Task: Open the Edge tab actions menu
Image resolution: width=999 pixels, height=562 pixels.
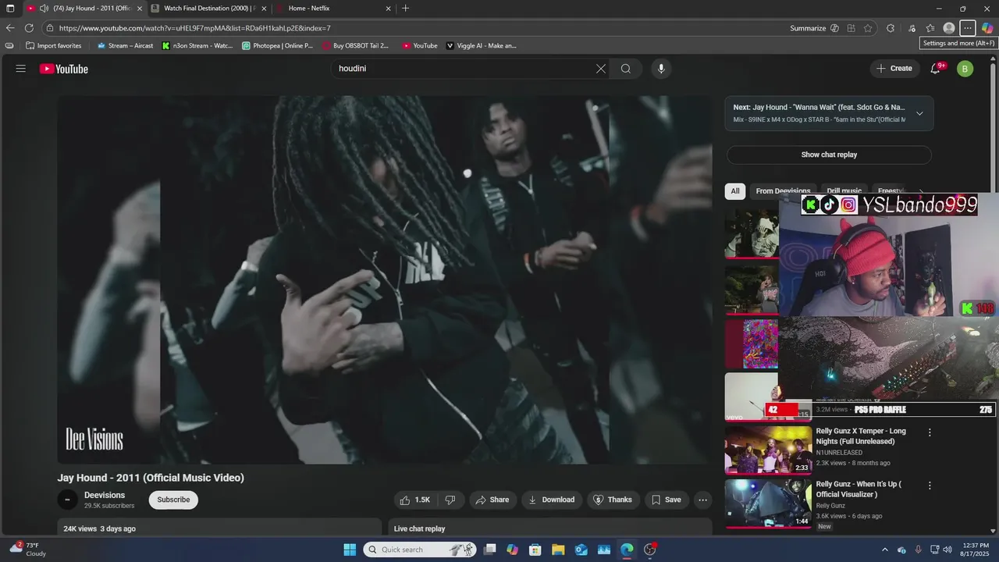Action: coord(10,9)
